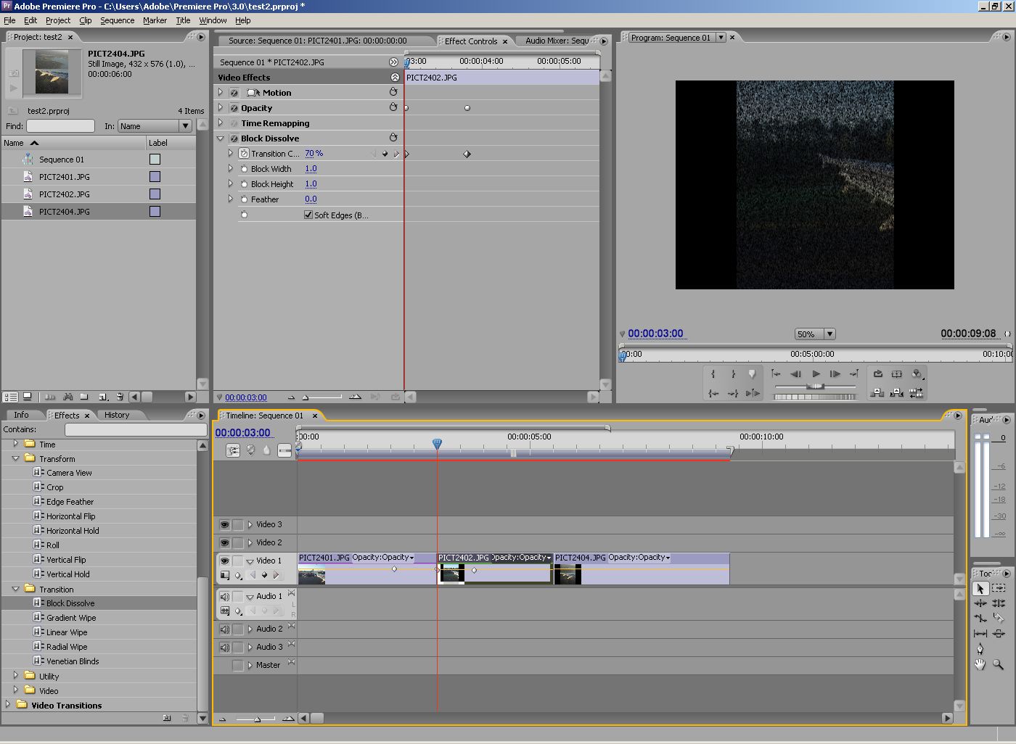This screenshot has width=1016, height=744.
Task: Expand the Motion effect properties
Action: [221, 92]
